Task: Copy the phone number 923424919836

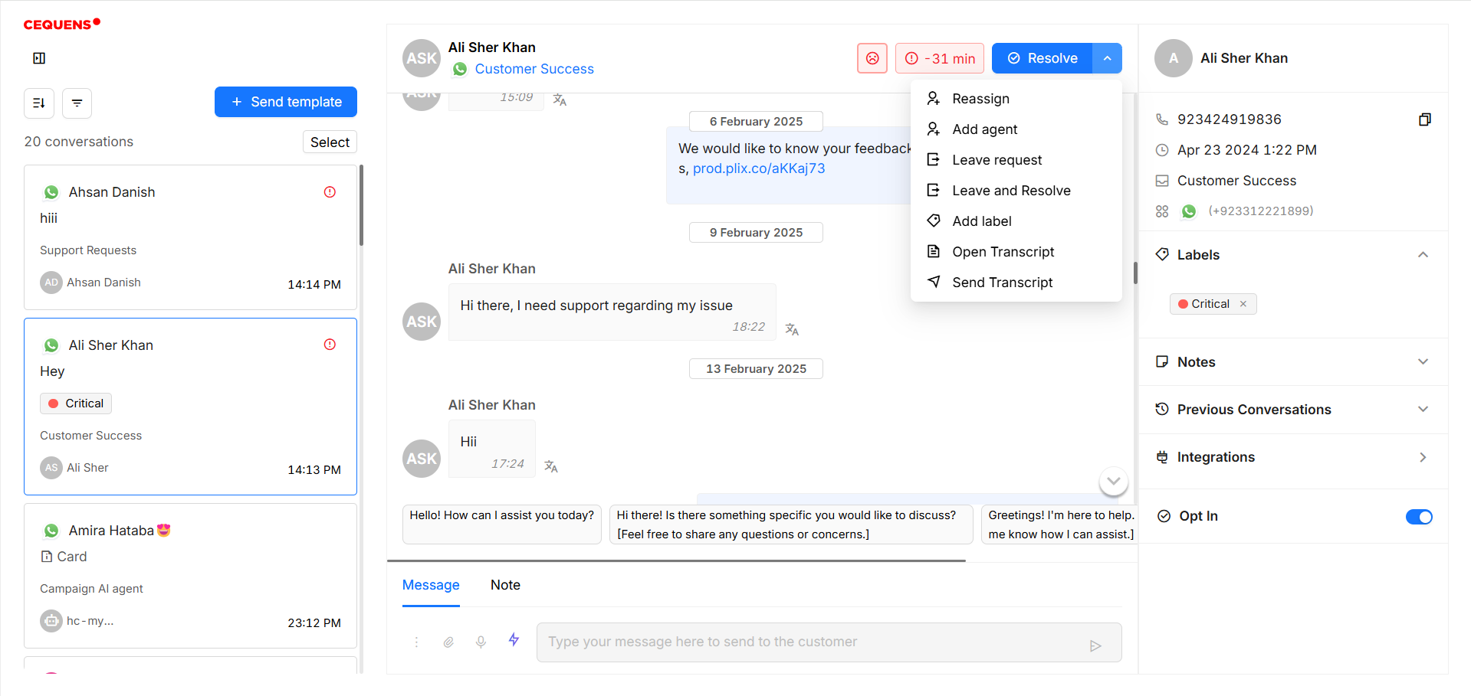Action: pyautogui.click(x=1424, y=119)
